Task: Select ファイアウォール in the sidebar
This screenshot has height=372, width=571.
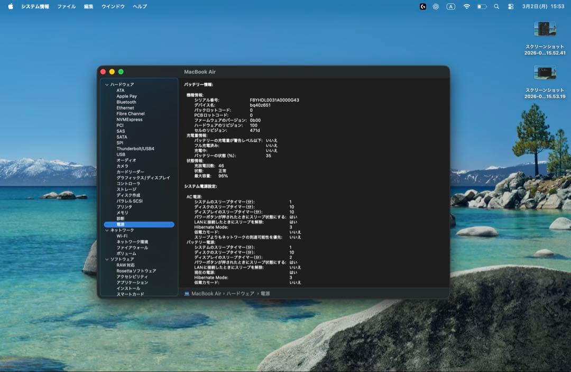Action: pyautogui.click(x=132, y=248)
